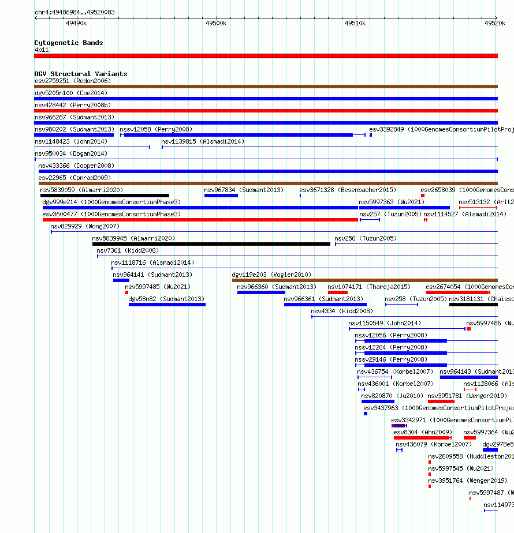514x533 pixels.
Task: Click esv22965 (Conrad2009) label
Action: (75, 178)
